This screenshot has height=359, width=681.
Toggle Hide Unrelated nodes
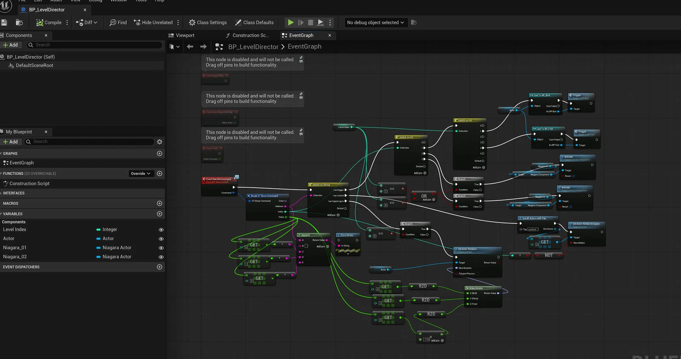click(153, 23)
